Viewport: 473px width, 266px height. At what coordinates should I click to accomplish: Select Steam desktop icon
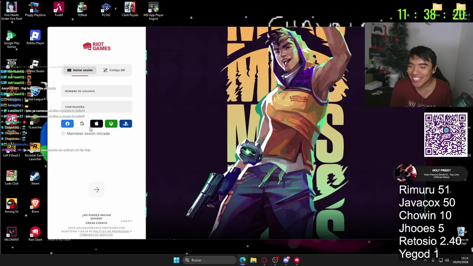tap(35, 178)
